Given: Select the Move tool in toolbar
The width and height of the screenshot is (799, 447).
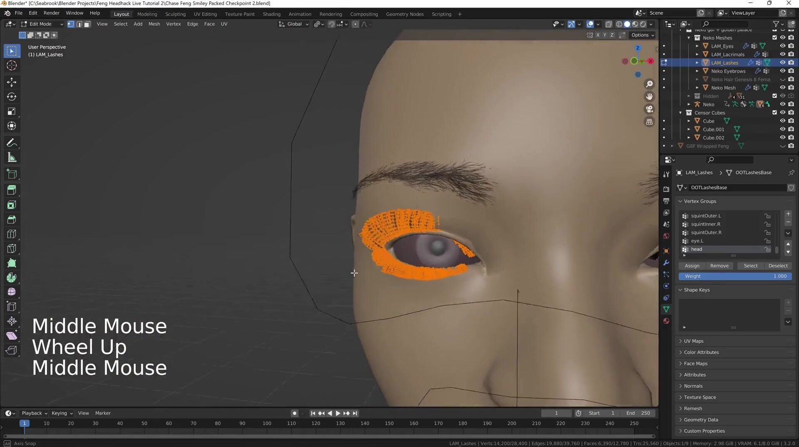Looking at the screenshot, I should pos(12,82).
